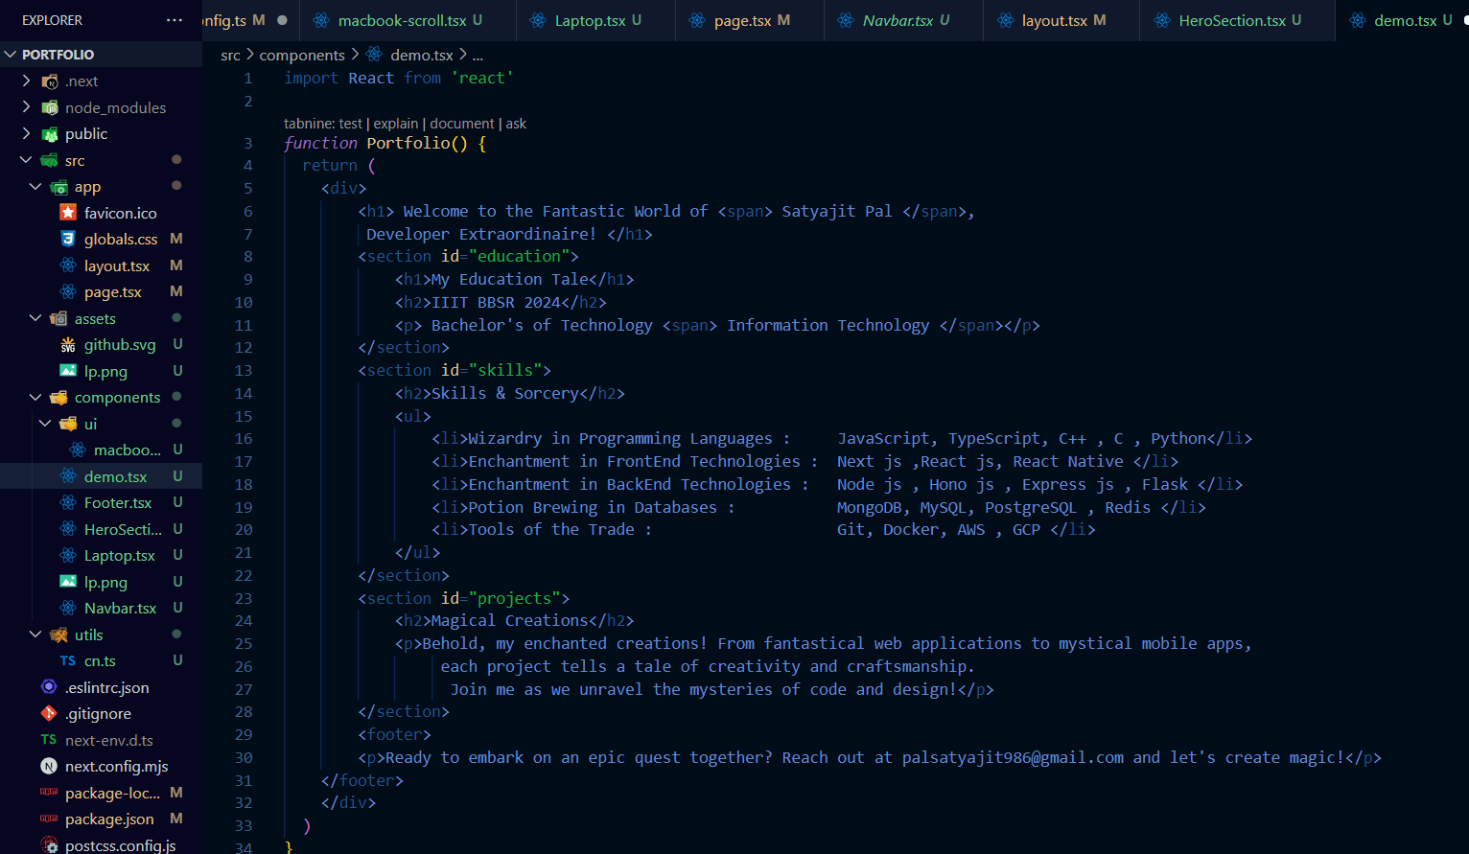Collapse the components folder
Viewport: 1469px width, 854px height.
(x=35, y=397)
